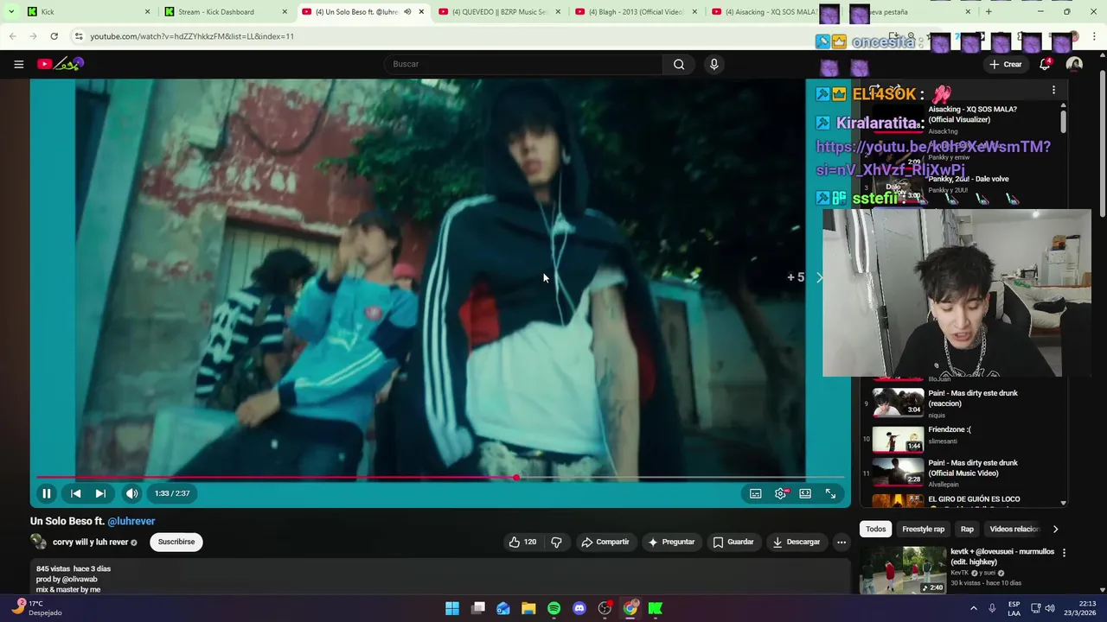Open the corvy will y luh rever channel
The width and height of the screenshot is (1107, 622).
click(90, 543)
